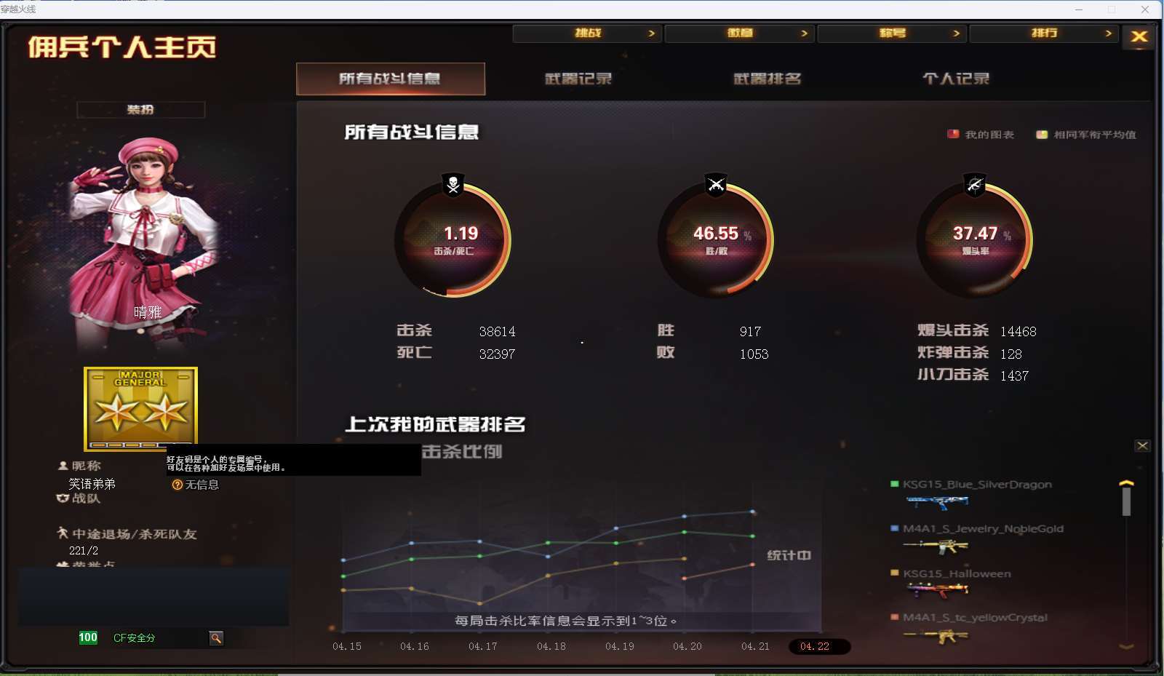Click the deaths value 32397
Viewport: 1164px width, 676px height.
[497, 354]
